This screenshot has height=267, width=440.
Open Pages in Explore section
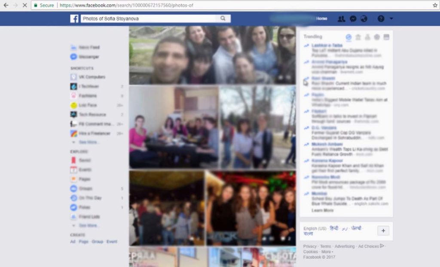pyautogui.click(x=81, y=179)
